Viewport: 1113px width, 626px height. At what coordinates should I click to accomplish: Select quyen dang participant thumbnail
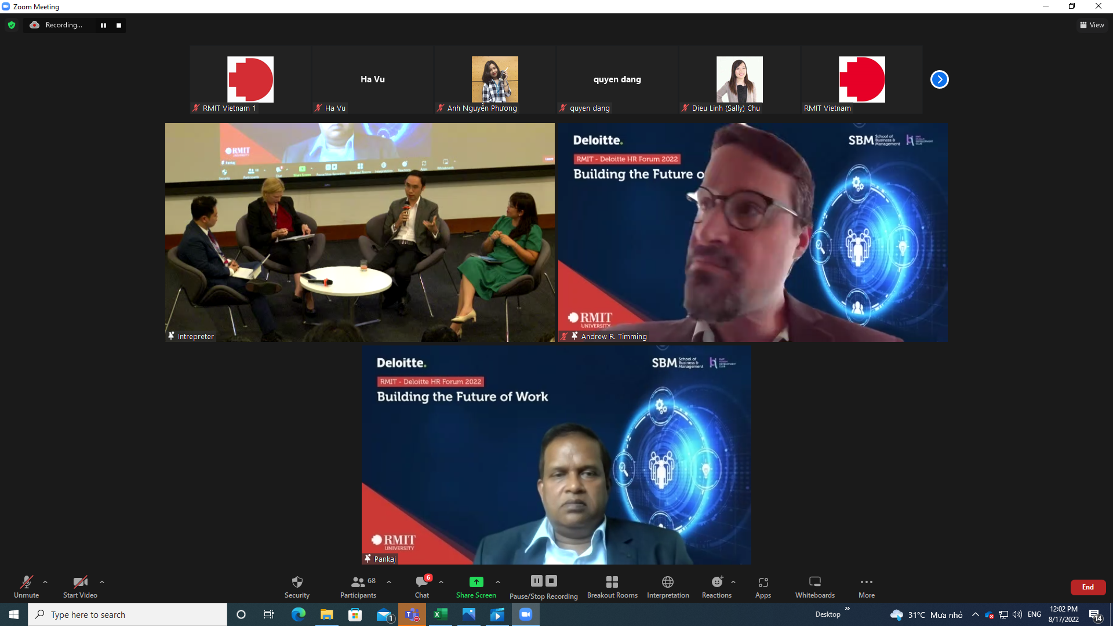[617, 79]
